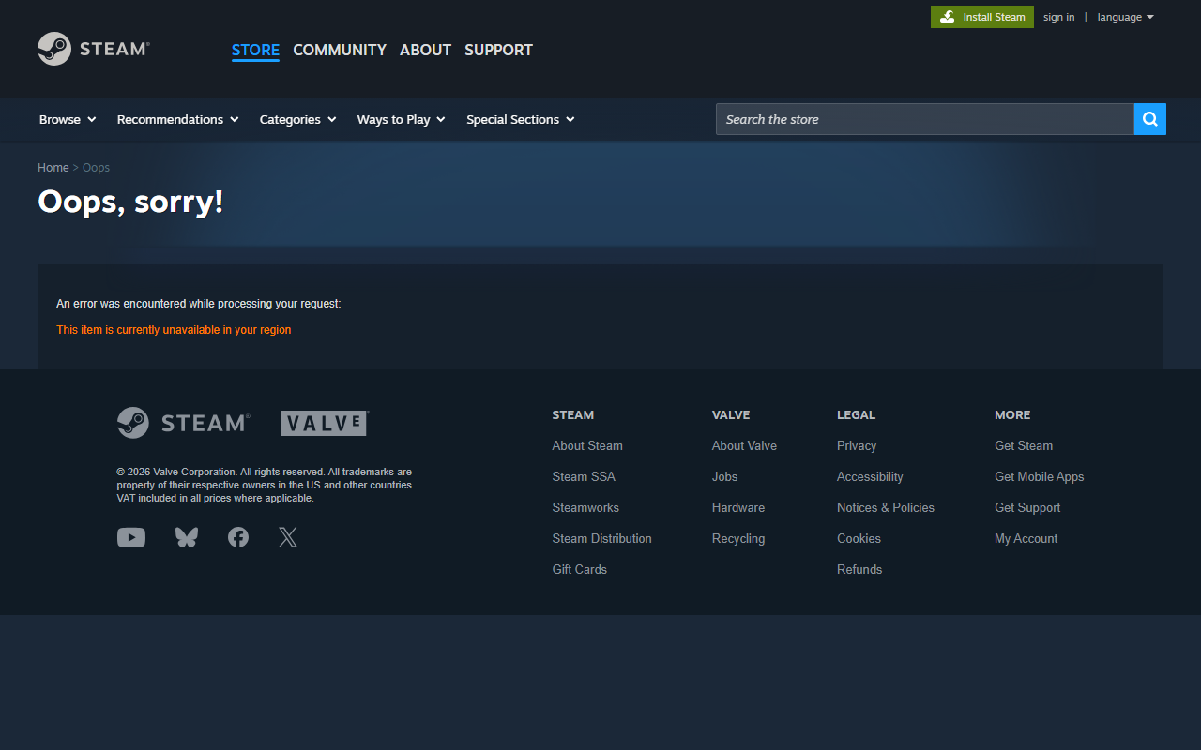Viewport: 1201px width, 750px height.
Task: Click the sign in link
Action: point(1059,17)
